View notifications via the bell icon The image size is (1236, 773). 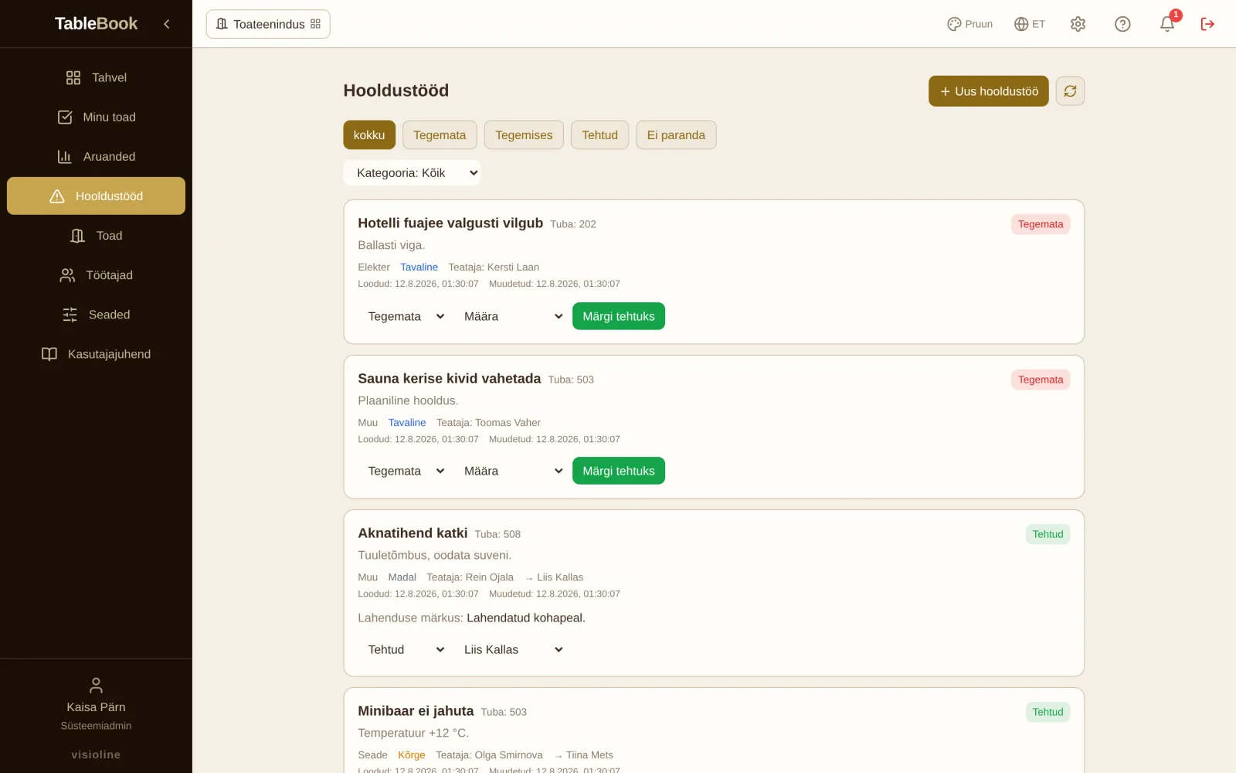click(1167, 24)
